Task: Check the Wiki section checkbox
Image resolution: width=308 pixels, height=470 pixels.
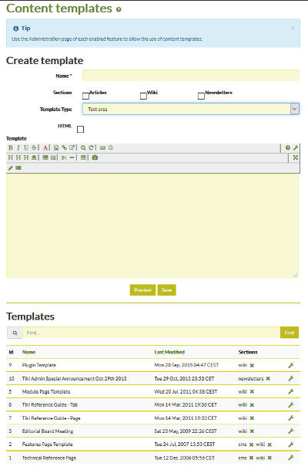Action: click(143, 96)
